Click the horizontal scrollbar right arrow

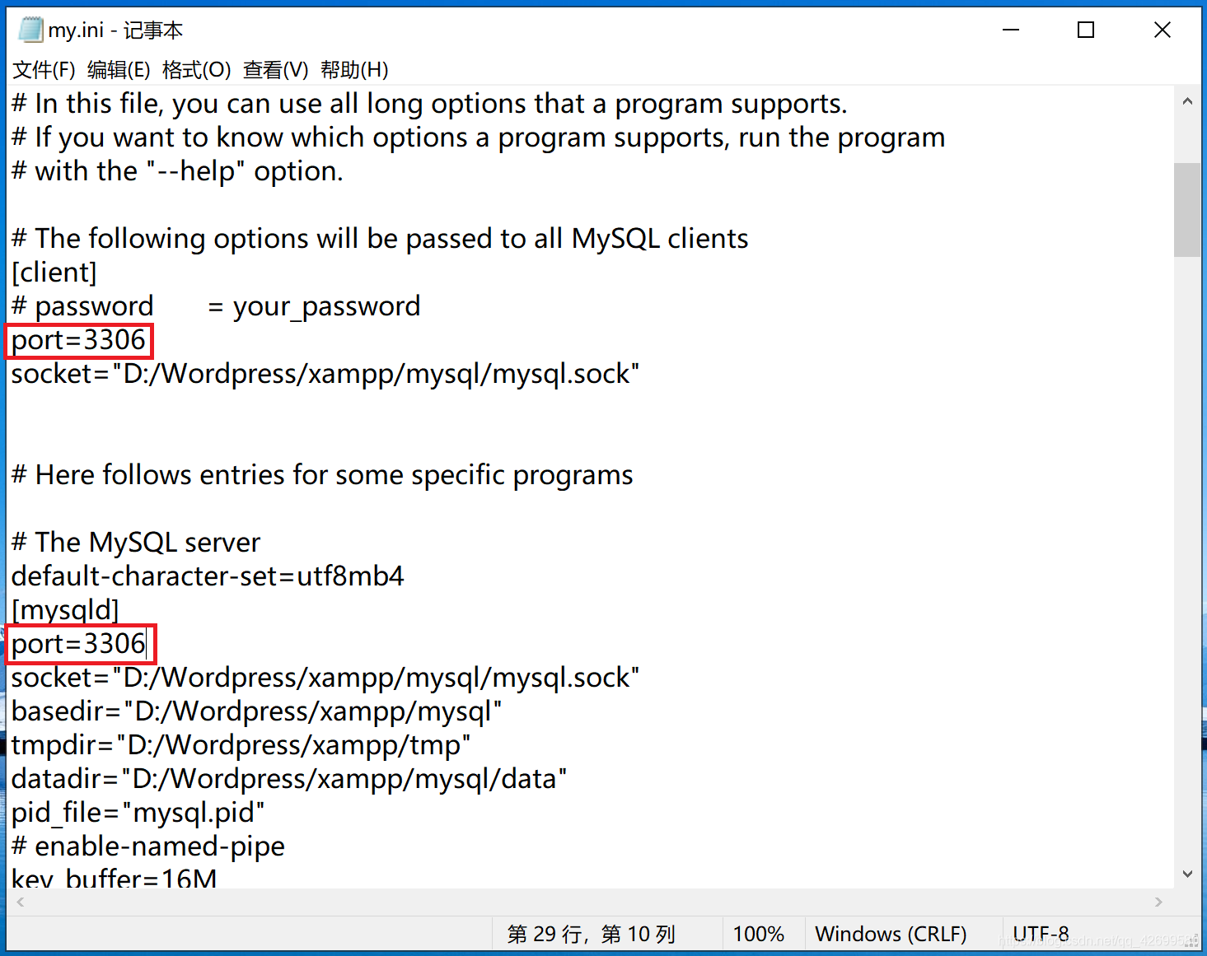pos(1159,902)
